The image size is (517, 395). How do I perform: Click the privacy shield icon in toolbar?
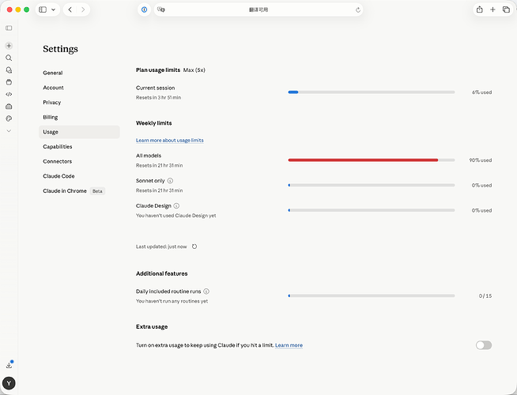click(x=144, y=9)
